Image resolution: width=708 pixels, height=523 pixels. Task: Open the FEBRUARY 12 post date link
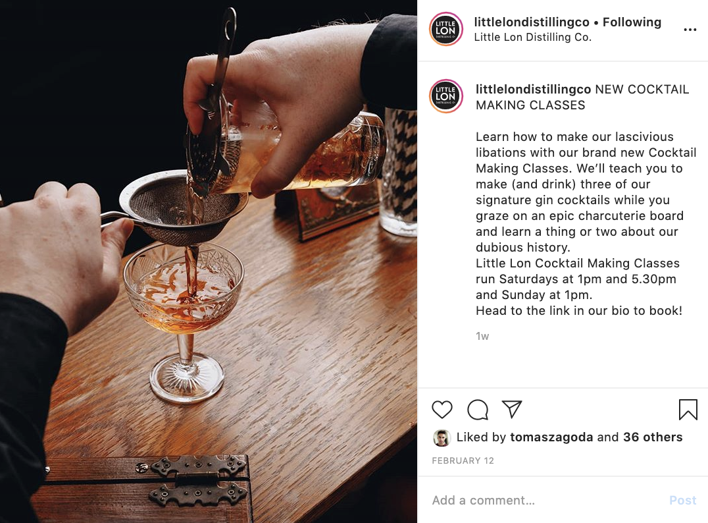pos(463,460)
